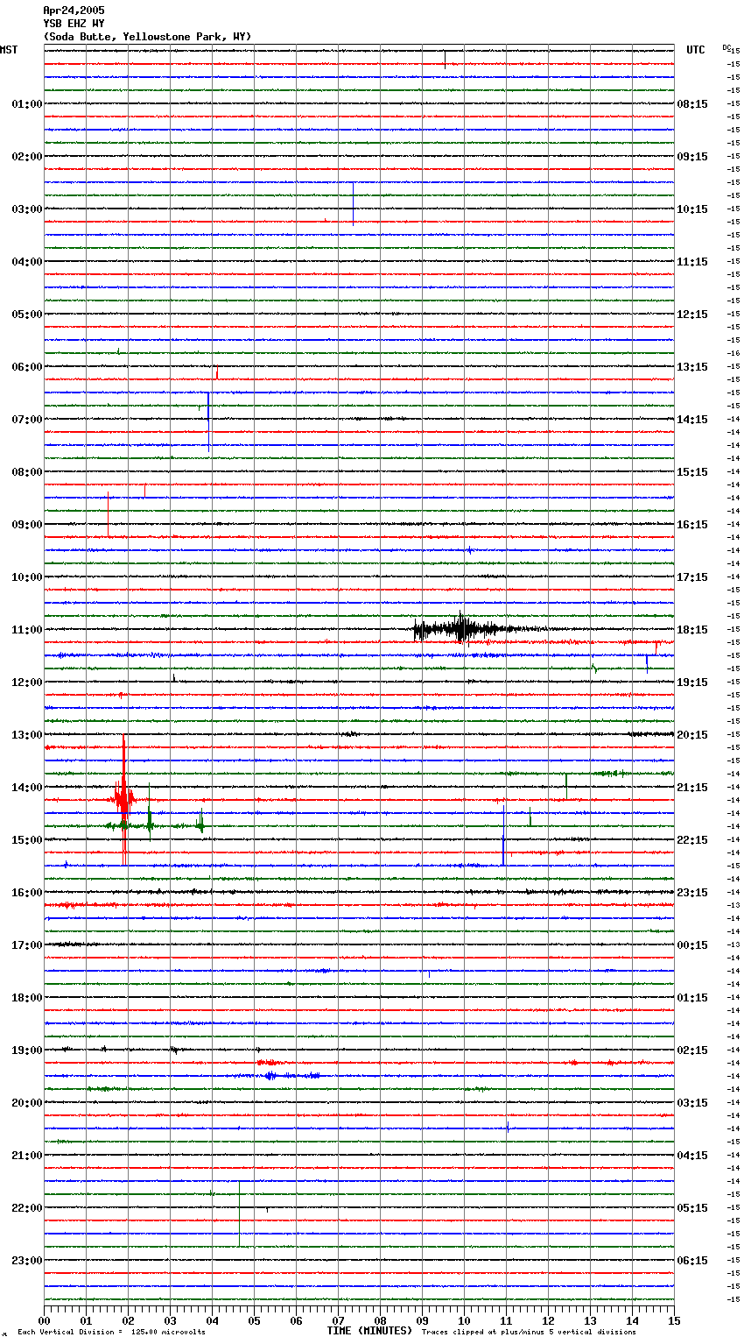This screenshot has height=1344, width=744.
Task: Click the traces clipped footer note
Action: point(529,1333)
